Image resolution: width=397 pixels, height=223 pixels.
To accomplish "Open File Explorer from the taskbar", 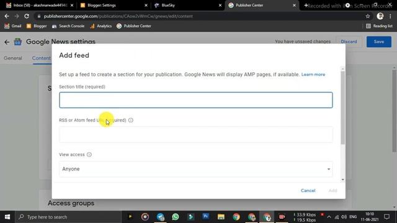I will 221,217.
